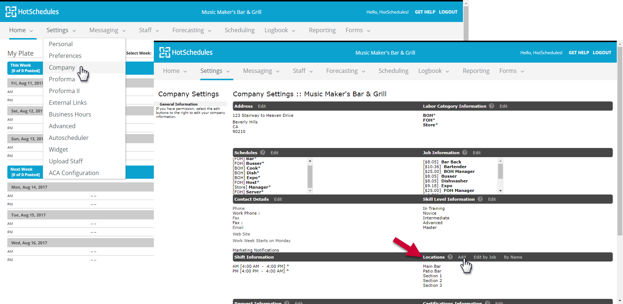Click HotSchedules logo in back window
623x304 pixels.
click(32, 12)
